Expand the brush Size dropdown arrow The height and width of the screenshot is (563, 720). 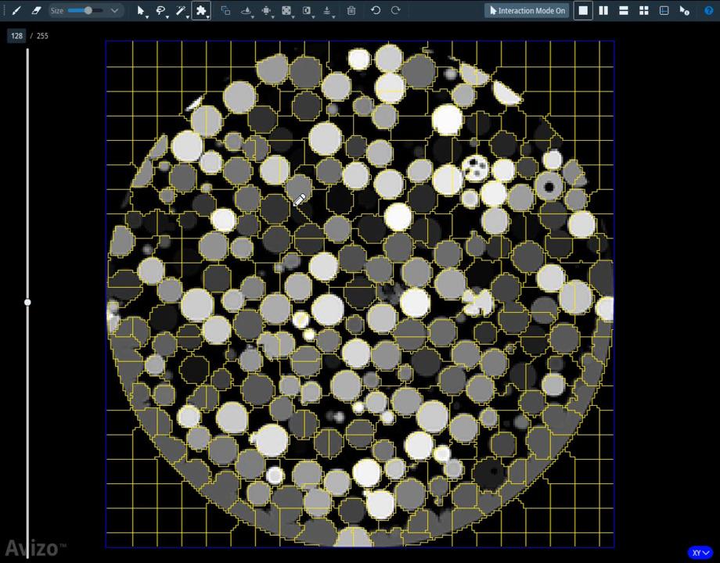114,11
